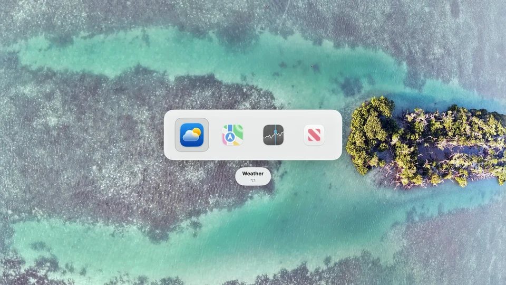Select the Weather app icon

click(192, 135)
